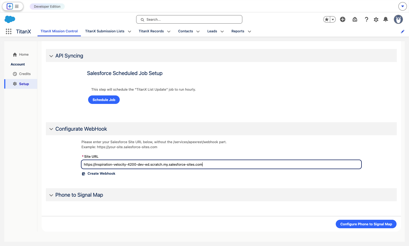Click the Account sidebar heading
This screenshot has height=246, width=409.
18,64
